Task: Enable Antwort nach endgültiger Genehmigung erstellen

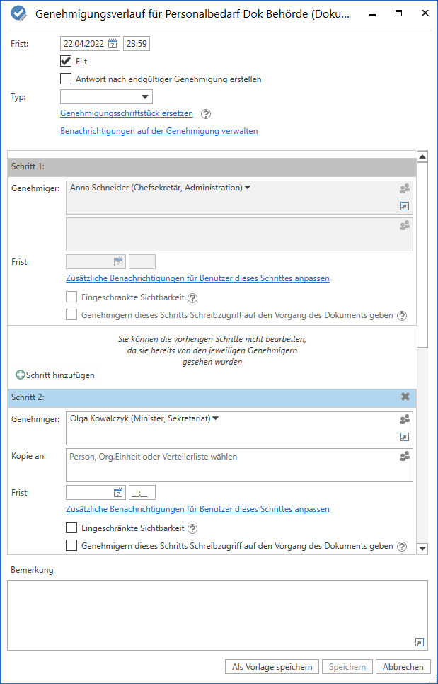Action: (x=67, y=79)
